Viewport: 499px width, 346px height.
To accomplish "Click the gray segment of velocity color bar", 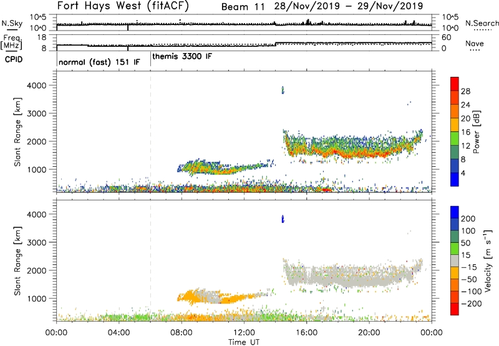I will pyautogui.click(x=455, y=260).
